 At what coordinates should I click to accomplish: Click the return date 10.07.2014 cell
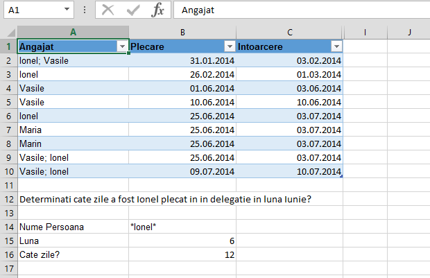click(x=289, y=171)
